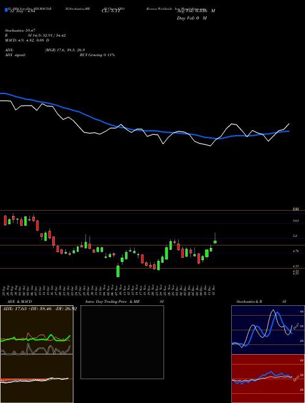This screenshot has height=403, width=305.
Task: Click the end of the white price line
Action: tap(289, 124)
